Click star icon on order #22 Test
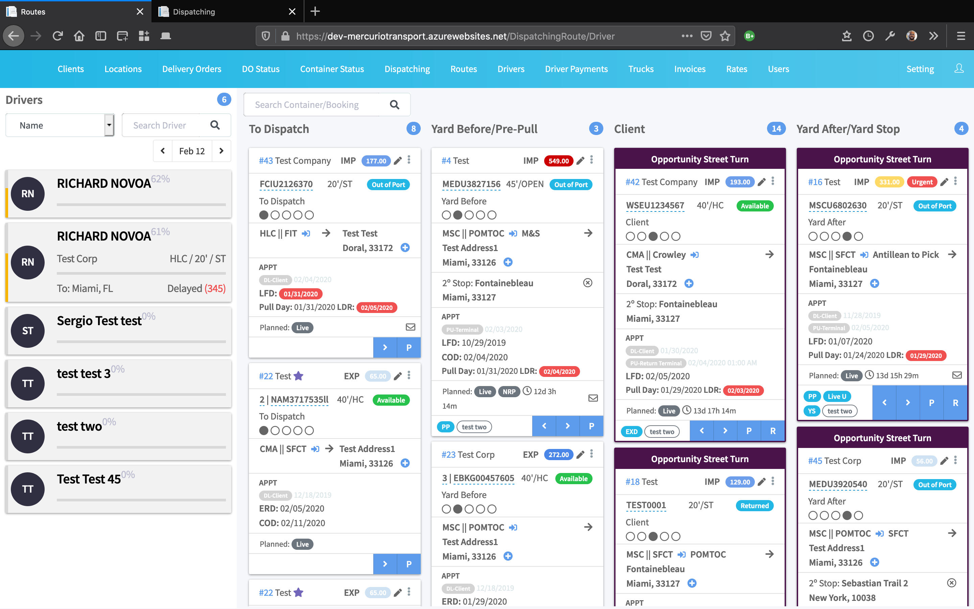 [x=298, y=376]
